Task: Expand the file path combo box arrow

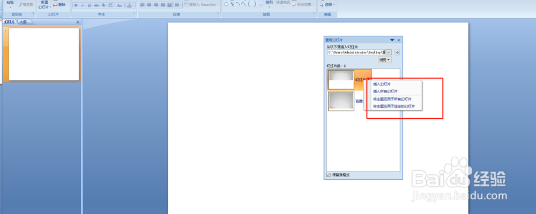Action: [x=389, y=52]
